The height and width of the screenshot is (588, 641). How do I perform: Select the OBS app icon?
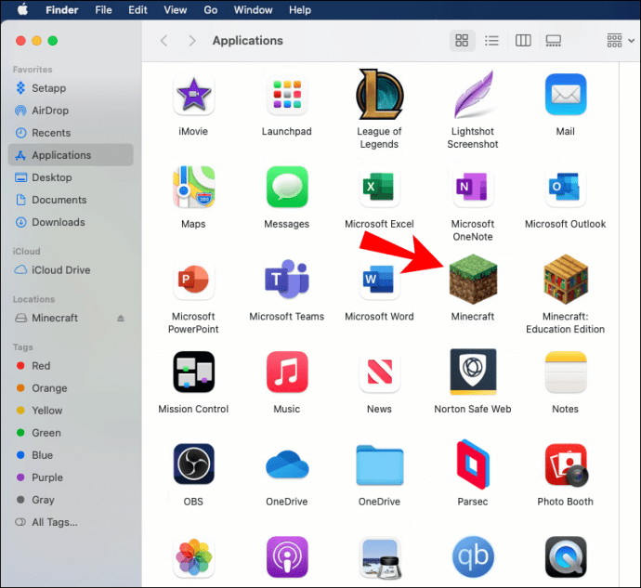click(x=194, y=464)
